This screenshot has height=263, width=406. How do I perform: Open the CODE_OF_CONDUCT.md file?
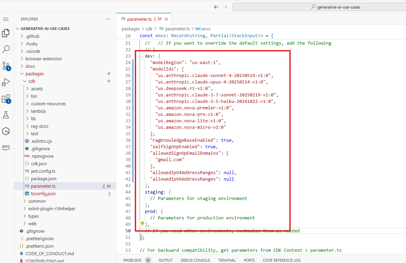(x=65, y=254)
